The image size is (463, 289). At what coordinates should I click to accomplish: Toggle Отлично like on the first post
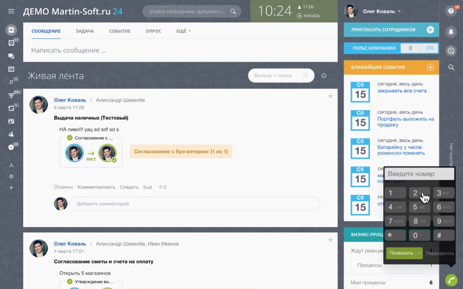pos(63,187)
